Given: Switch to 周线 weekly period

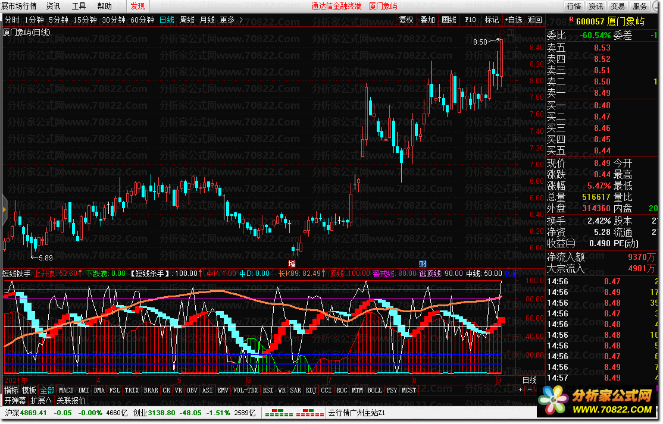Looking at the screenshot, I should 187,20.
